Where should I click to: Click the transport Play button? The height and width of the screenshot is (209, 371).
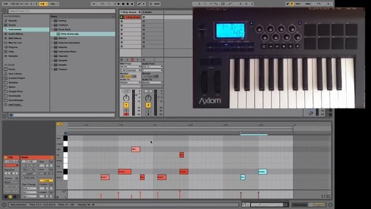119,4
